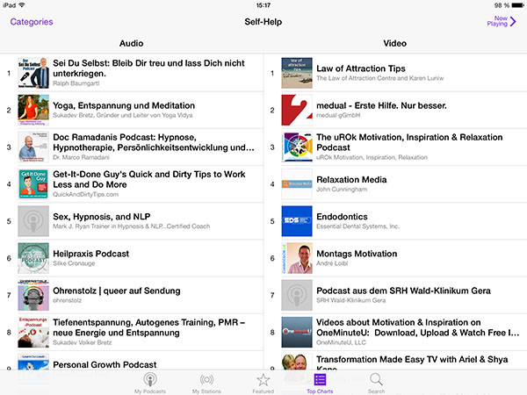Tap the Now Playing chevron arrow
The image size is (527, 395).
(x=513, y=21)
